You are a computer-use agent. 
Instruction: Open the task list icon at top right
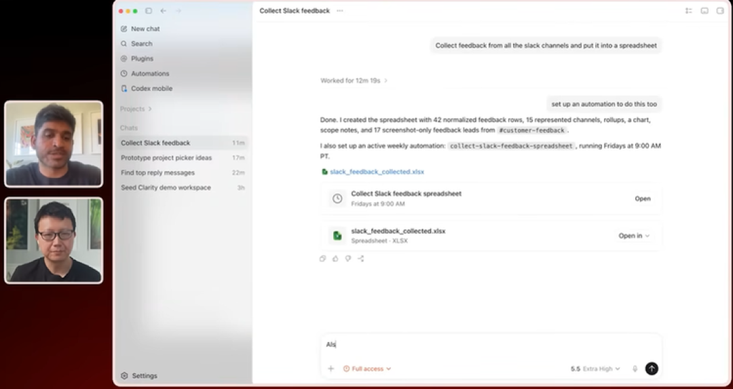coord(689,11)
